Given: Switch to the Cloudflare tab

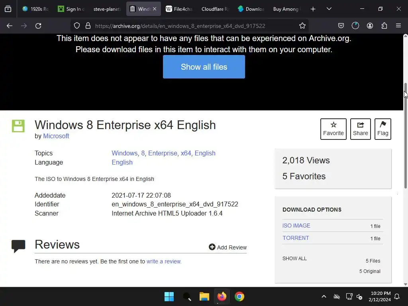Looking at the screenshot, I should 215,9.
